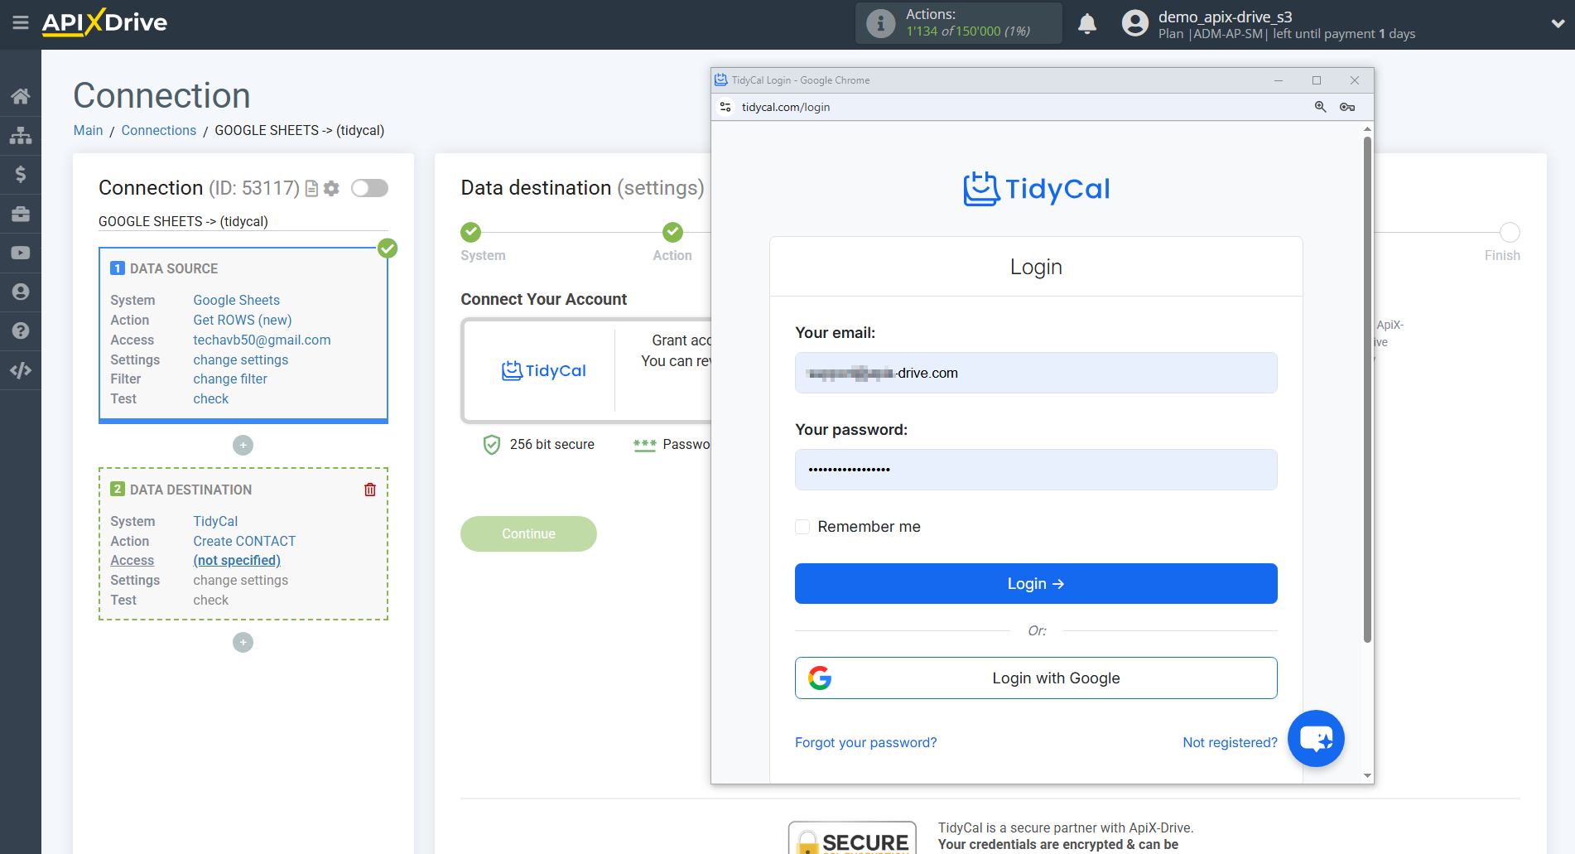This screenshot has height=854, width=1575.
Task: Go to Connections in the breadcrumb
Action: [x=158, y=130]
